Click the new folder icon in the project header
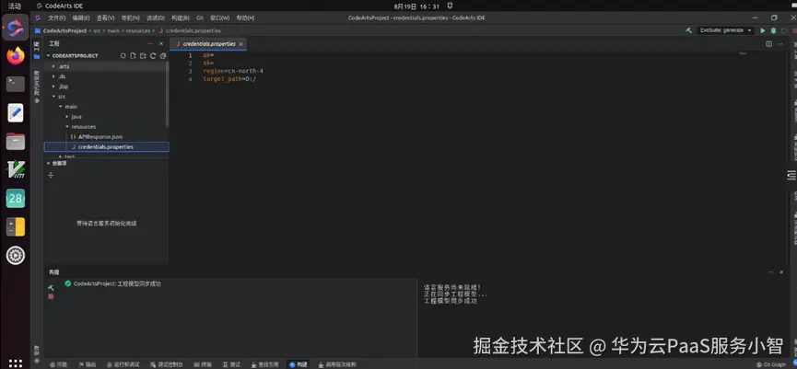The image size is (797, 369). point(143,56)
